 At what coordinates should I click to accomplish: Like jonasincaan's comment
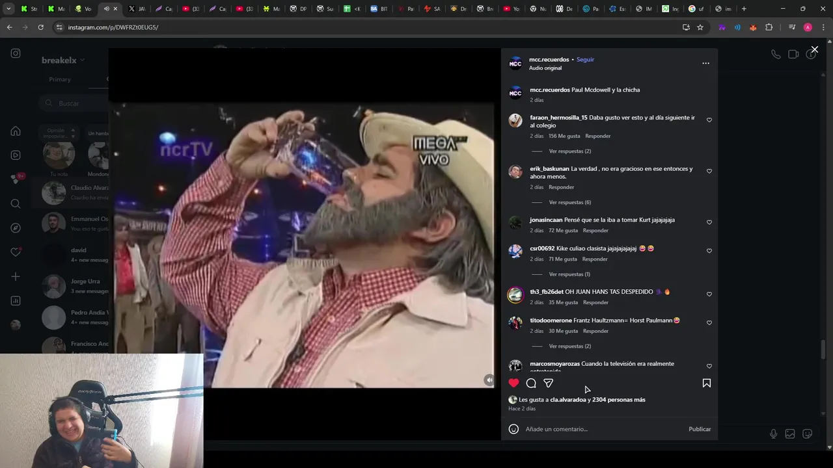709,222
